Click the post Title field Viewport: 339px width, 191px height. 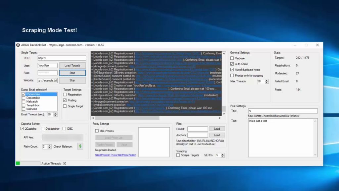(x=283, y=111)
